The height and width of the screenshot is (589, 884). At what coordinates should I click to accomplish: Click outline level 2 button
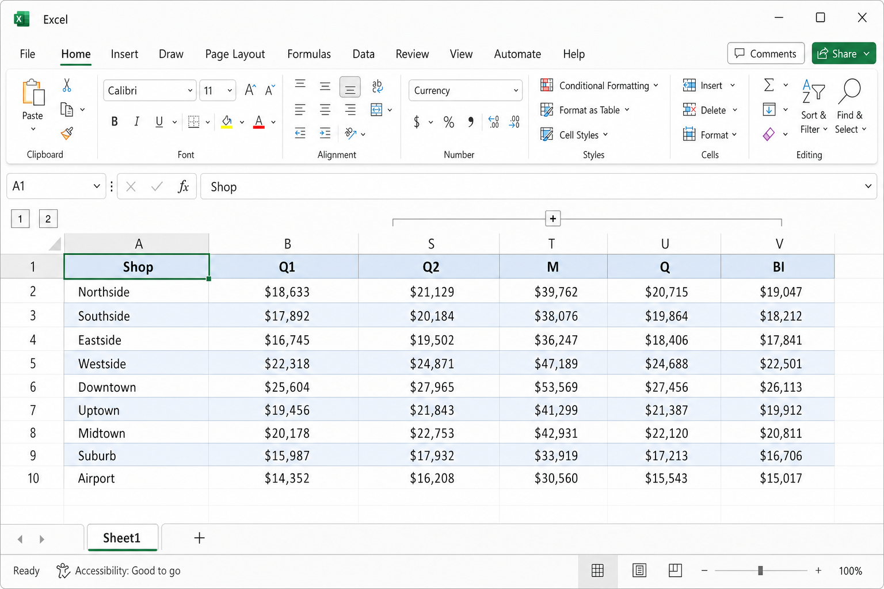[x=48, y=219]
